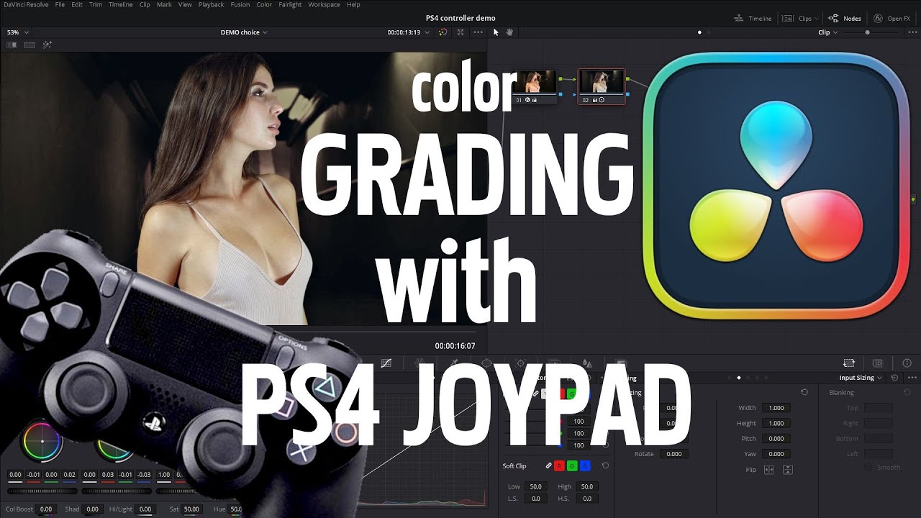
Task: Click the Yaw value field
Action: tap(776, 454)
